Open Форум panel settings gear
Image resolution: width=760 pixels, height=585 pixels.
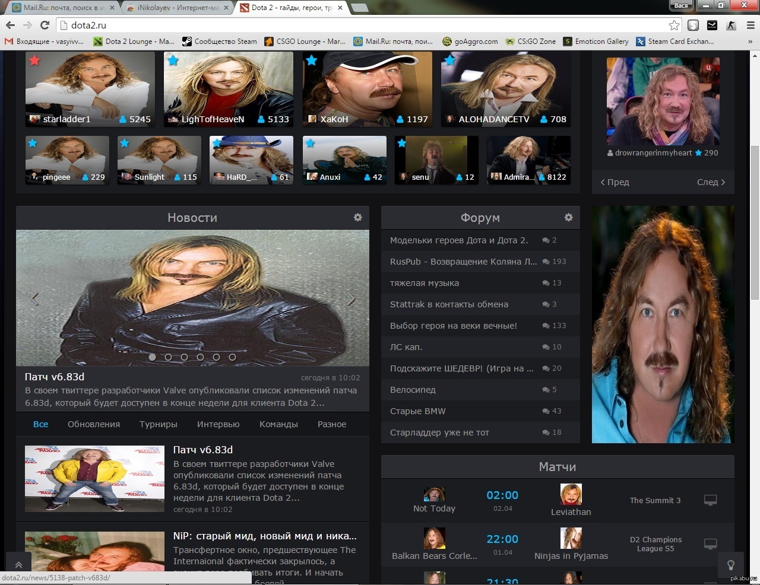coord(568,217)
